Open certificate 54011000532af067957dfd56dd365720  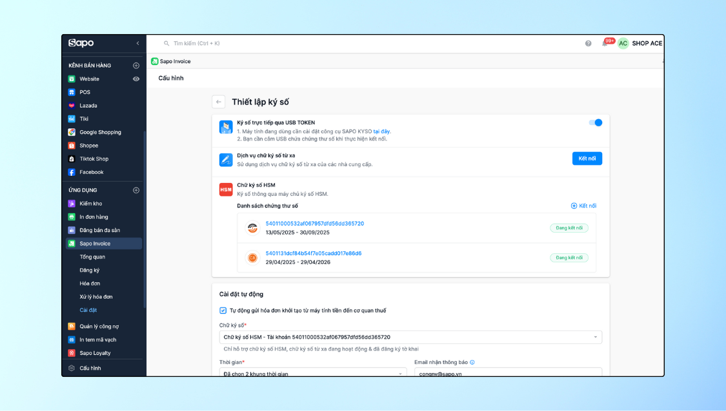[x=314, y=224]
